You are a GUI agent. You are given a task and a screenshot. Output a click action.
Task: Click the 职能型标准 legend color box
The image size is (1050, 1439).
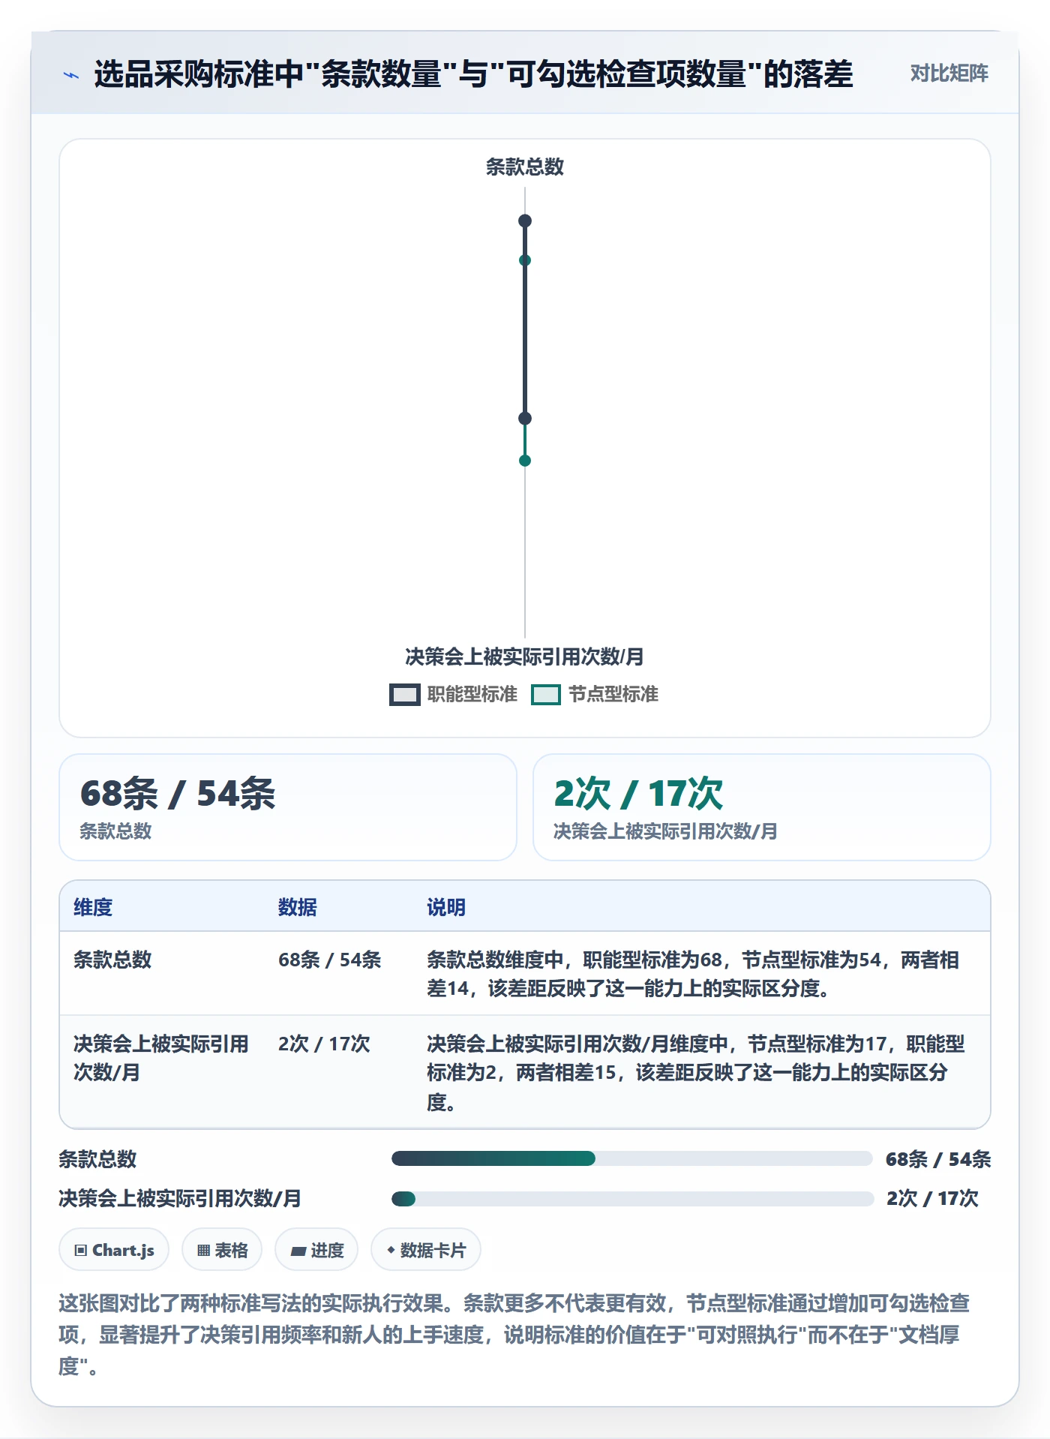click(404, 695)
